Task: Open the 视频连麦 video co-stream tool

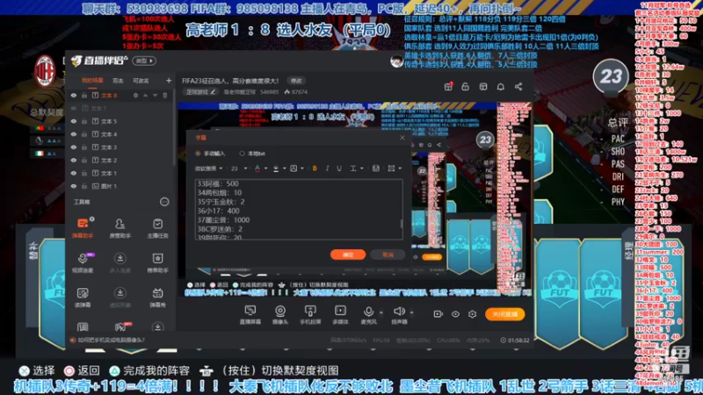Action: tap(83, 262)
